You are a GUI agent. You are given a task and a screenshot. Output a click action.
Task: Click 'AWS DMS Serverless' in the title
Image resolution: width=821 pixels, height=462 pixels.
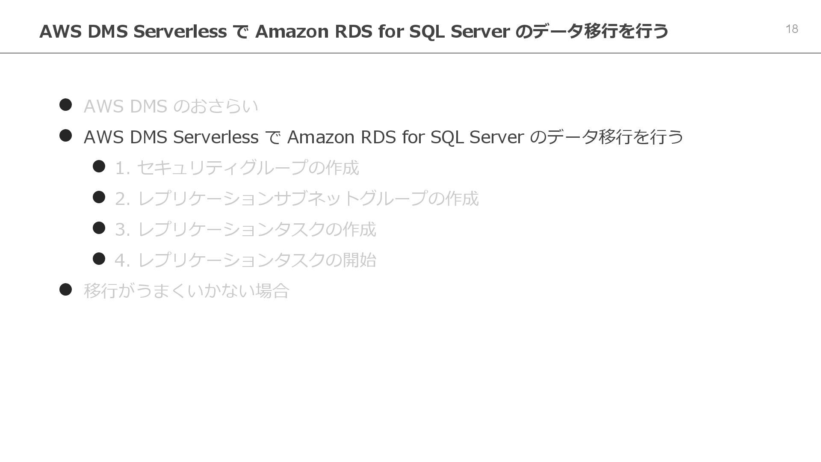[133, 31]
